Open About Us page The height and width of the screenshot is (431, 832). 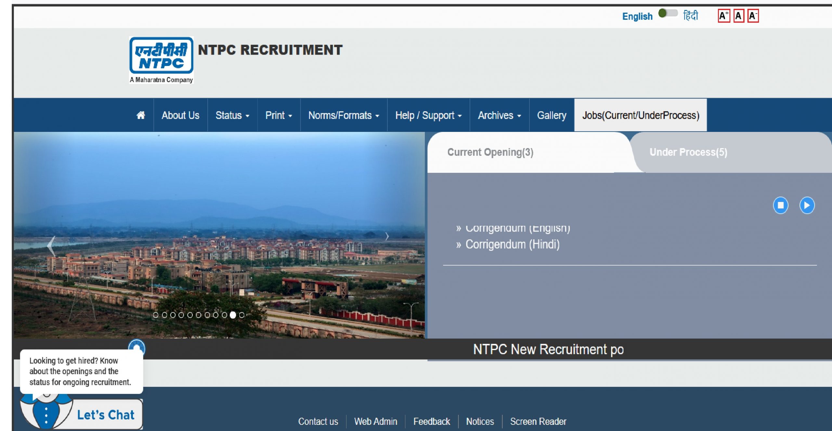(180, 115)
